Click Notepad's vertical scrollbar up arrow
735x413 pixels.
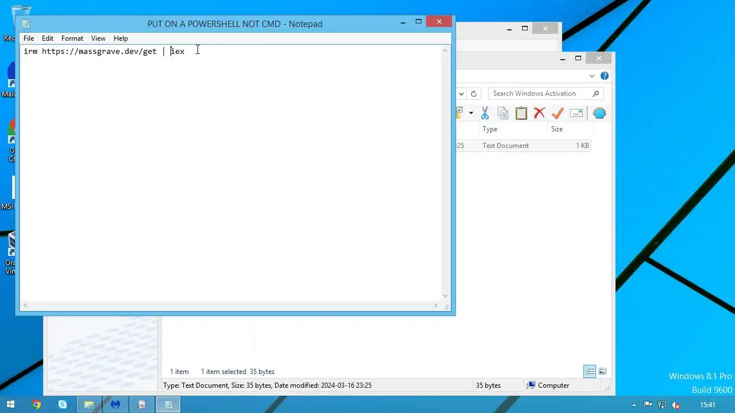point(445,51)
